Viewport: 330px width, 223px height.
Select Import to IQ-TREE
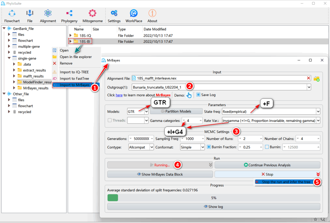[76, 72]
